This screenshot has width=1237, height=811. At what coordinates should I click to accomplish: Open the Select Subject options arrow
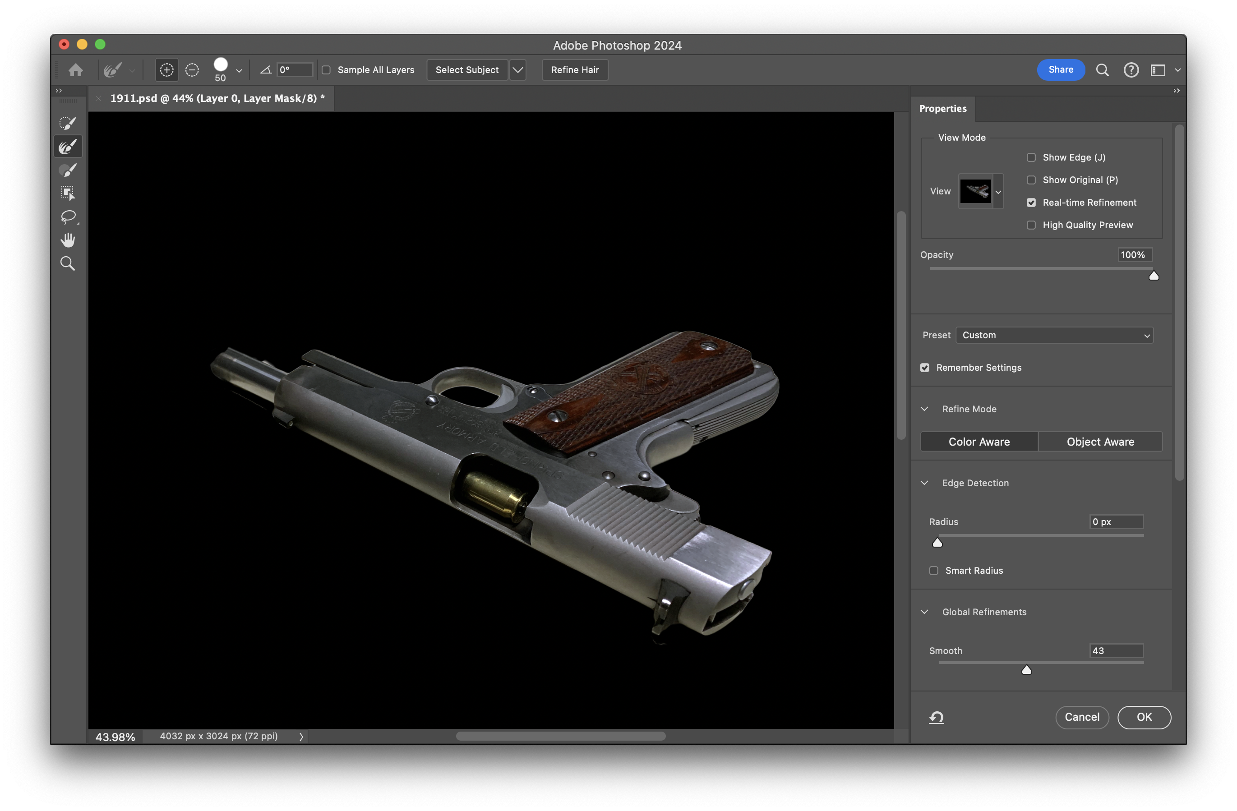coord(517,69)
